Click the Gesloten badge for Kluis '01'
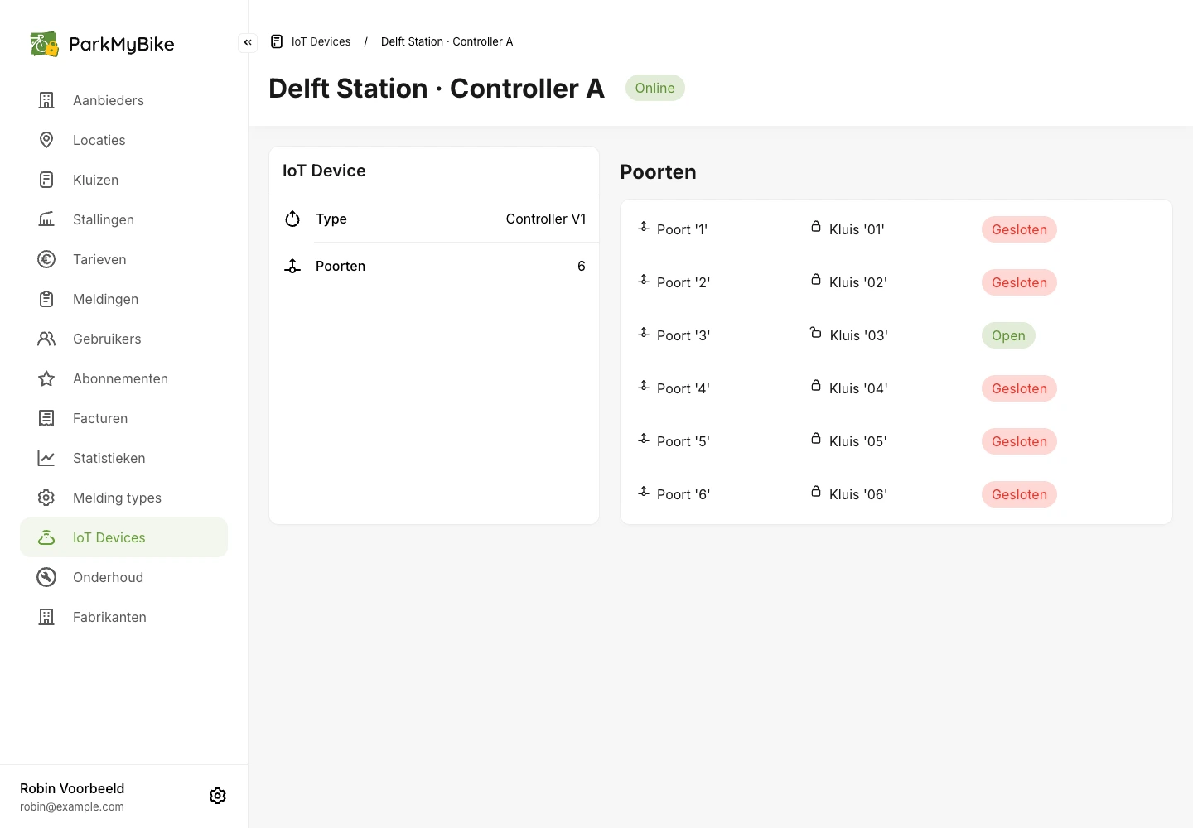Viewport: 1193px width, 828px height. click(1019, 229)
